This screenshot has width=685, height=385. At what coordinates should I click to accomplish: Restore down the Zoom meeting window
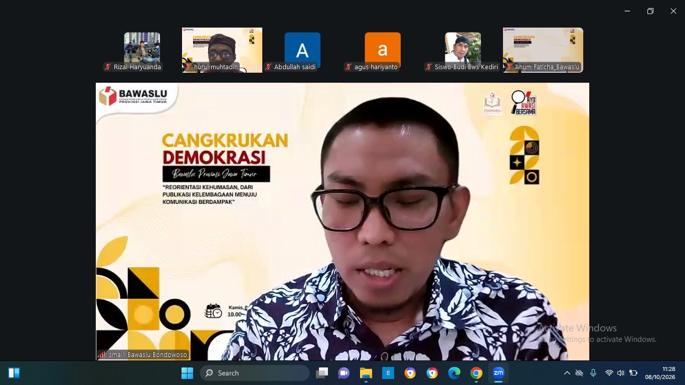(x=650, y=11)
